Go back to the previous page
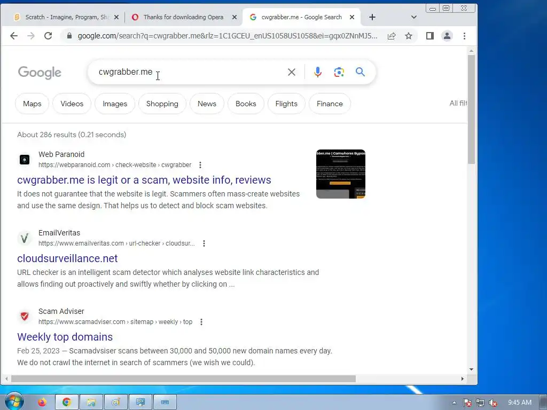This screenshot has width=547, height=410. click(13, 36)
